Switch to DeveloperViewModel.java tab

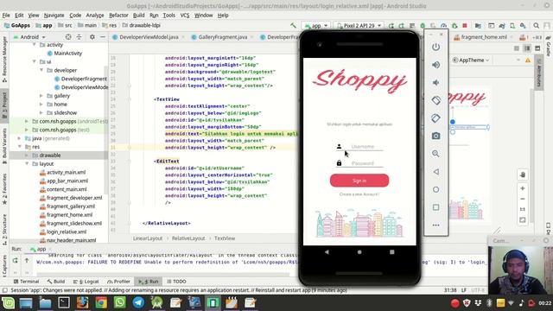(149, 37)
